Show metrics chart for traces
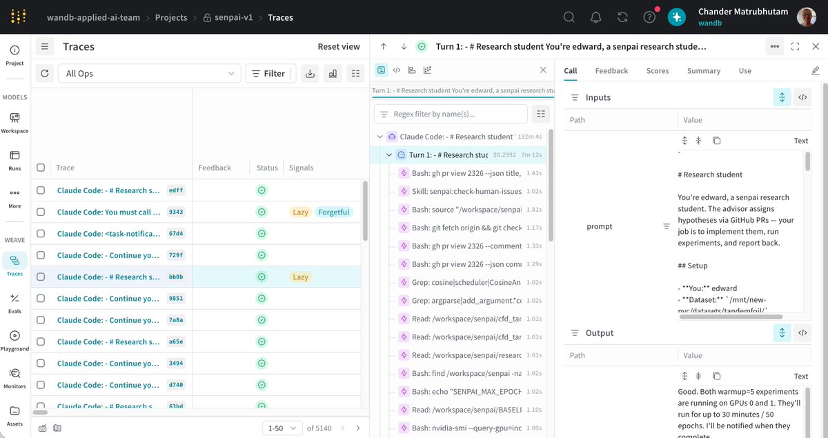Image resolution: width=828 pixels, height=438 pixels. pos(333,74)
